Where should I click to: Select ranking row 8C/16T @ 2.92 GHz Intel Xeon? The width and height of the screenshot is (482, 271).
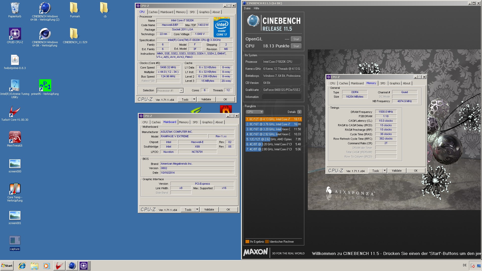(x=274, y=134)
